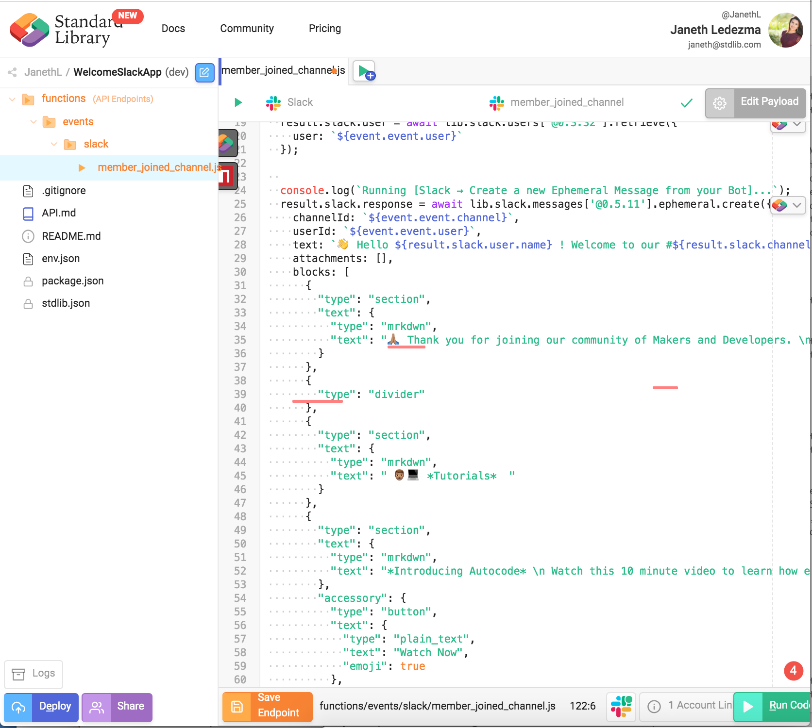
Task: Click the share icon before JanethL
Action: [12, 72]
